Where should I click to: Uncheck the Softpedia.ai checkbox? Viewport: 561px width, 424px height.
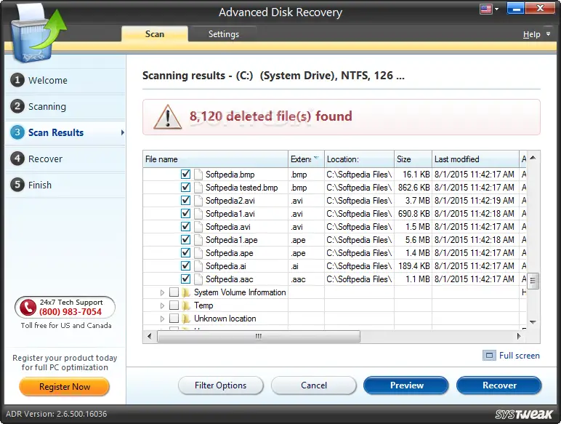[x=185, y=265]
